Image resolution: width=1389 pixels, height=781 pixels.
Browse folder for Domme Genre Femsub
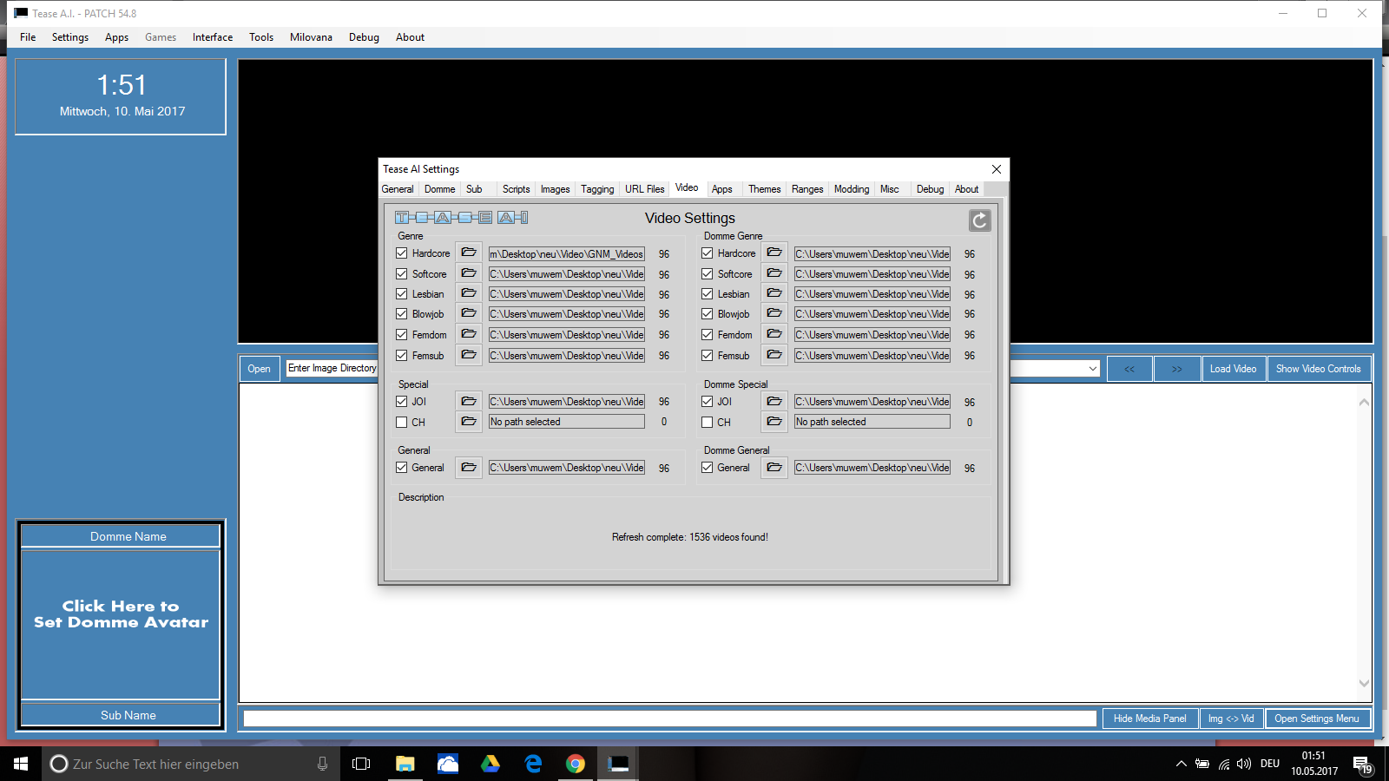point(774,356)
